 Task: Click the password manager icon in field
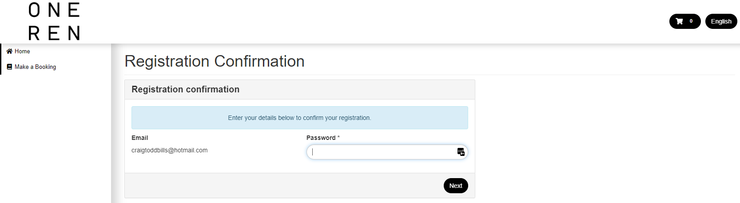click(x=461, y=152)
